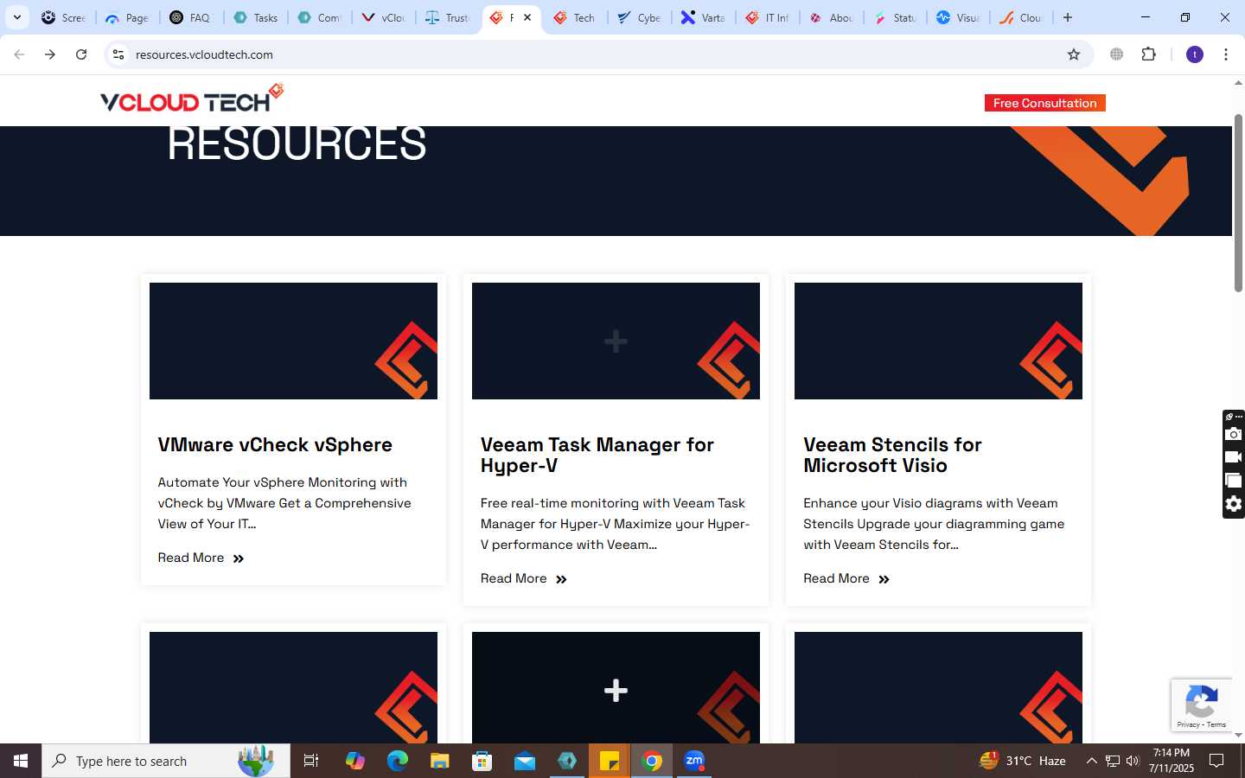
Task: Click the Free Consultation button
Action: pyautogui.click(x=1044, y=103)
